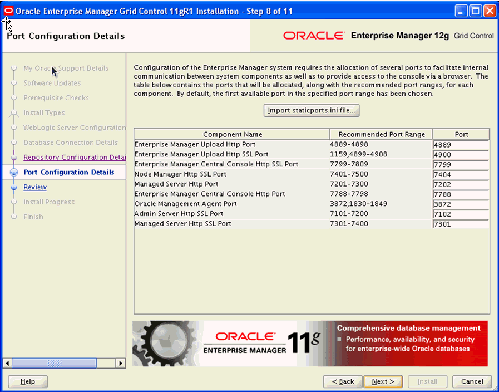Open Repository Configuration Details step link
The image size is (499, 392).
click(75, 158)
